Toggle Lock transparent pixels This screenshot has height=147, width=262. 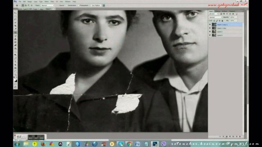point(214,21)
